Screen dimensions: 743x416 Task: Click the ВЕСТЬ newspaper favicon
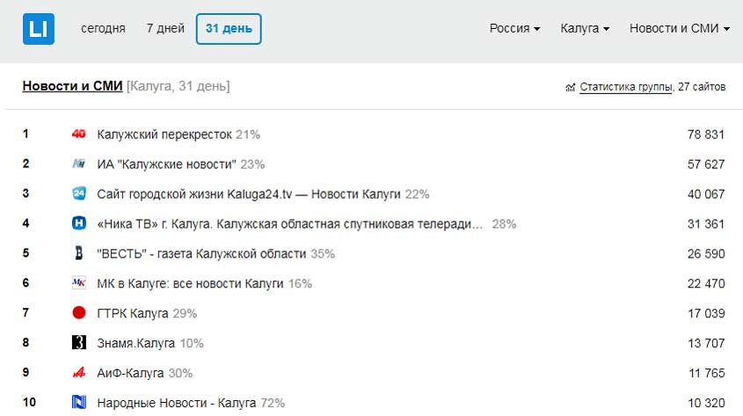(x=78, y=254)
